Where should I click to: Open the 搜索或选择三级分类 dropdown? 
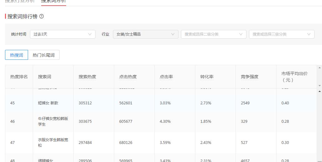coord(281,34)
